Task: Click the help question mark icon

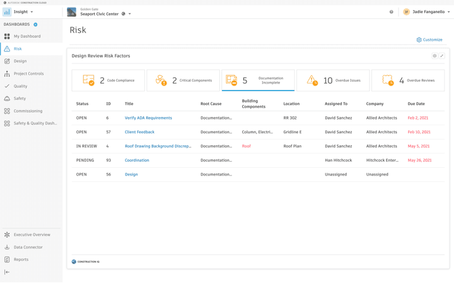Action: [x=391, y=12]
